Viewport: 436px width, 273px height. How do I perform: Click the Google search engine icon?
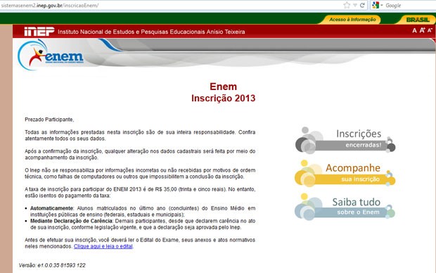(x=376, y=5)
